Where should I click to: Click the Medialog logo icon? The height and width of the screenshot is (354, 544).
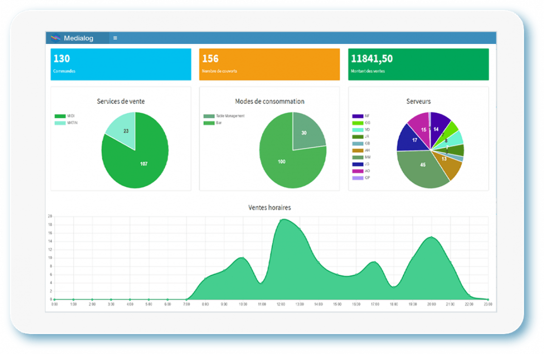56,38
